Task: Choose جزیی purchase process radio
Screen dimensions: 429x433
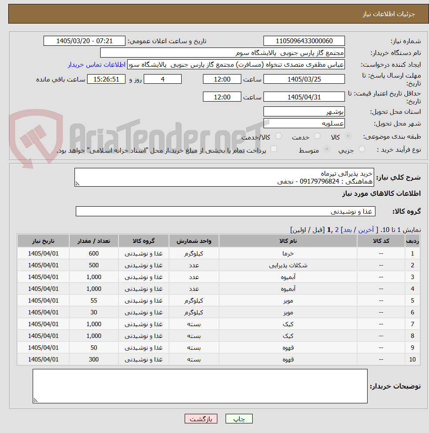Action: 362,149
